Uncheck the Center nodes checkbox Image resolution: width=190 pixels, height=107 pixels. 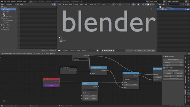tap(164, 68)
